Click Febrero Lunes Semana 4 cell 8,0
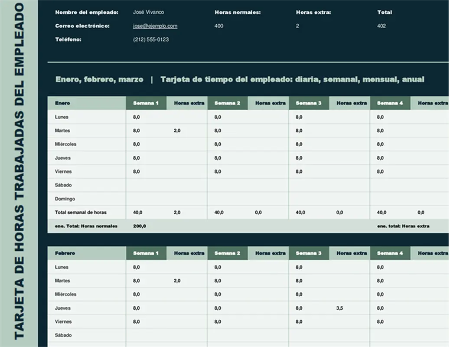450x347 pixels. click(380, 267)
